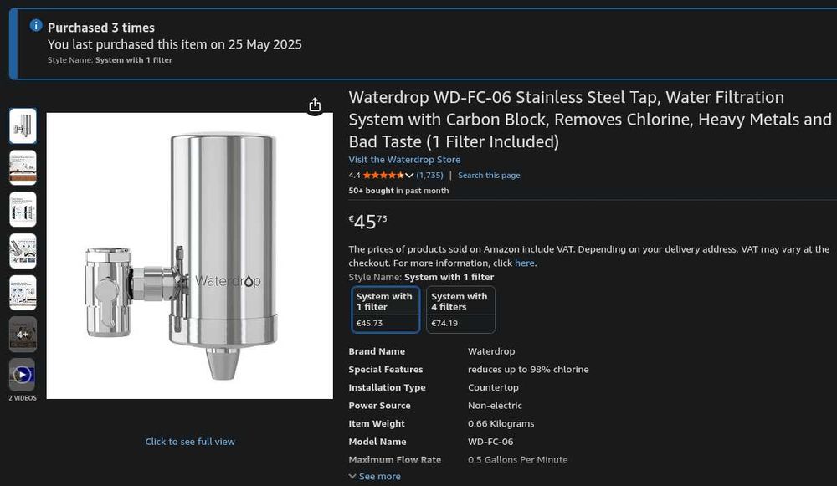Select the fifth product thumbnail image
Viewport: 837px width, 486px height.
pyautogui.click(x=23, y=292)
